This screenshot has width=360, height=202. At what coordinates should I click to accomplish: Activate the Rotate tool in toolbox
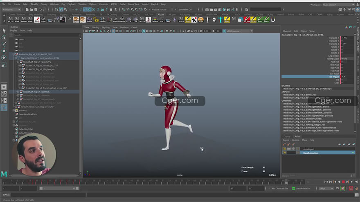(x=4, y=58)
